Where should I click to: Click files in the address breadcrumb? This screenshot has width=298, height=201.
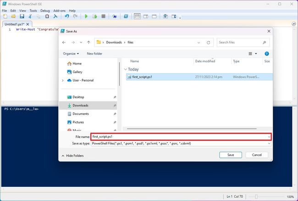click(x=130, y=42)
